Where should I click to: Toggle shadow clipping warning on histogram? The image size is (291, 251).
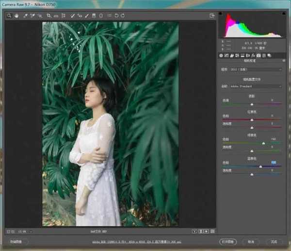point(221,14)
